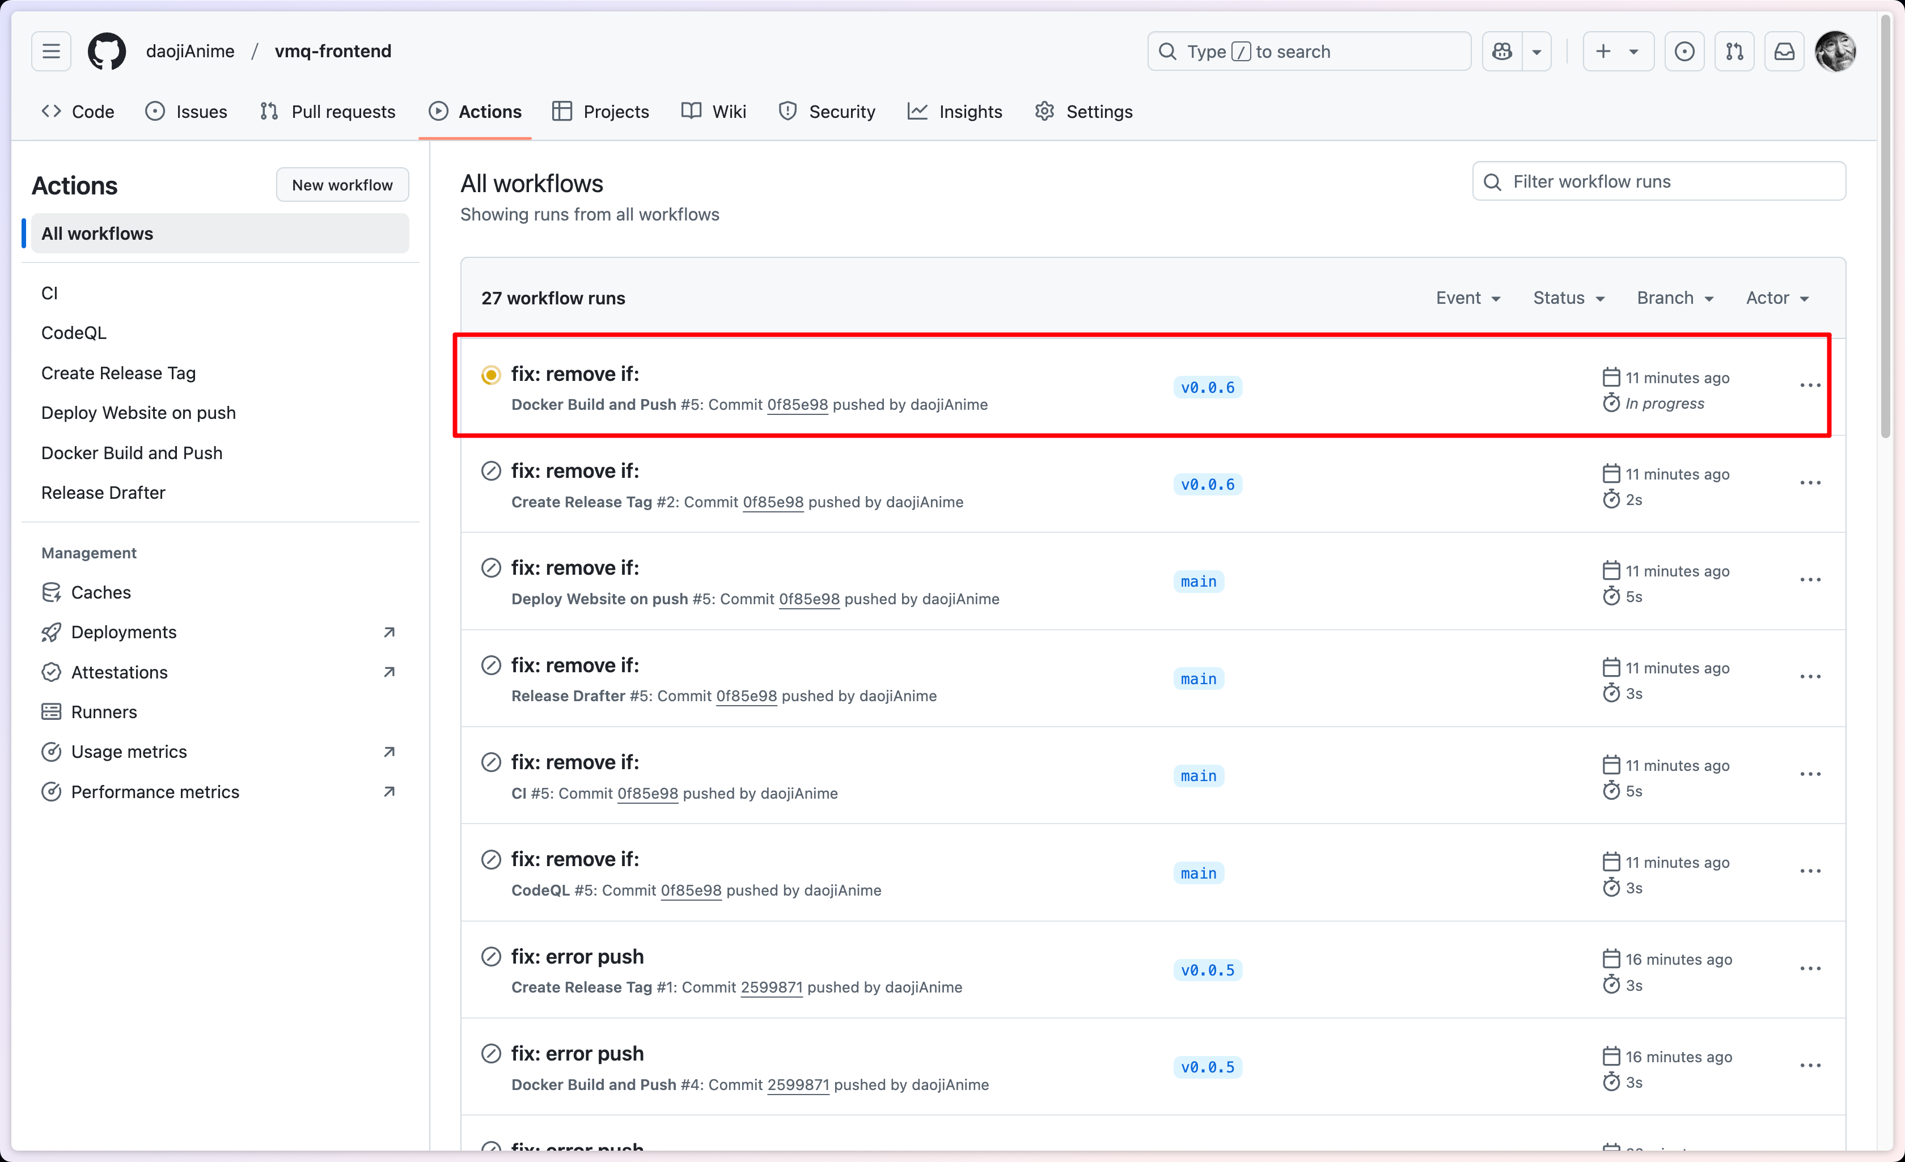
Task: Open your pull requests icon in header
Action: coord(1734,51)
